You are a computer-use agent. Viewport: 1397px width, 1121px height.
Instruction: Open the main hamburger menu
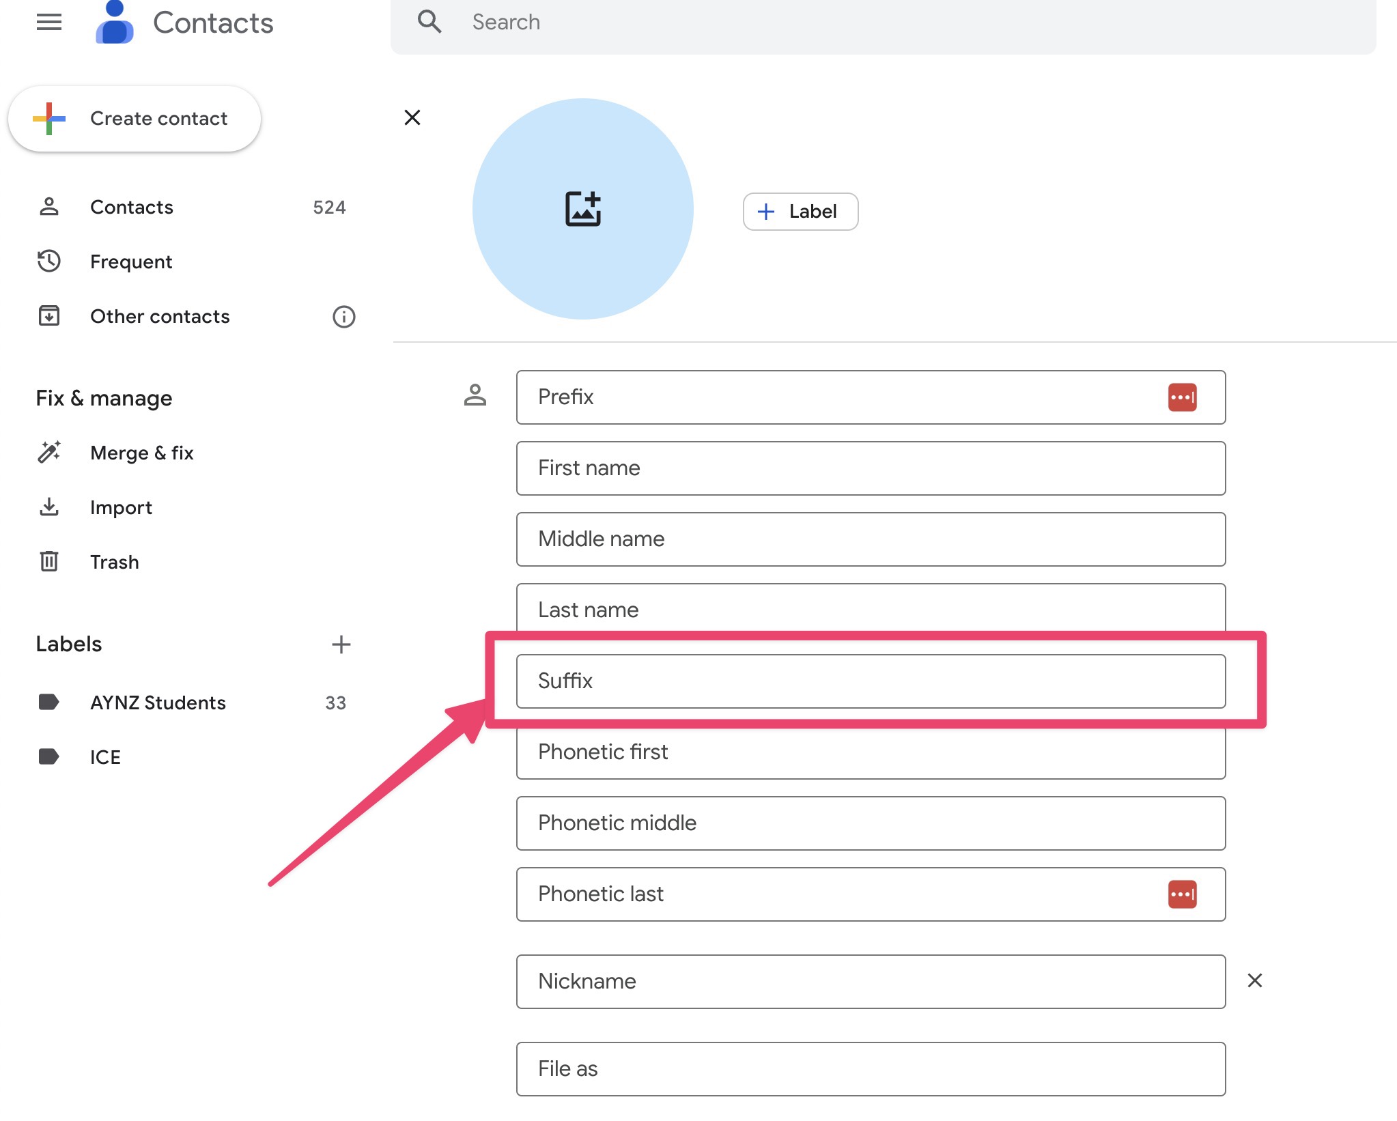click(x=49, y=22)
